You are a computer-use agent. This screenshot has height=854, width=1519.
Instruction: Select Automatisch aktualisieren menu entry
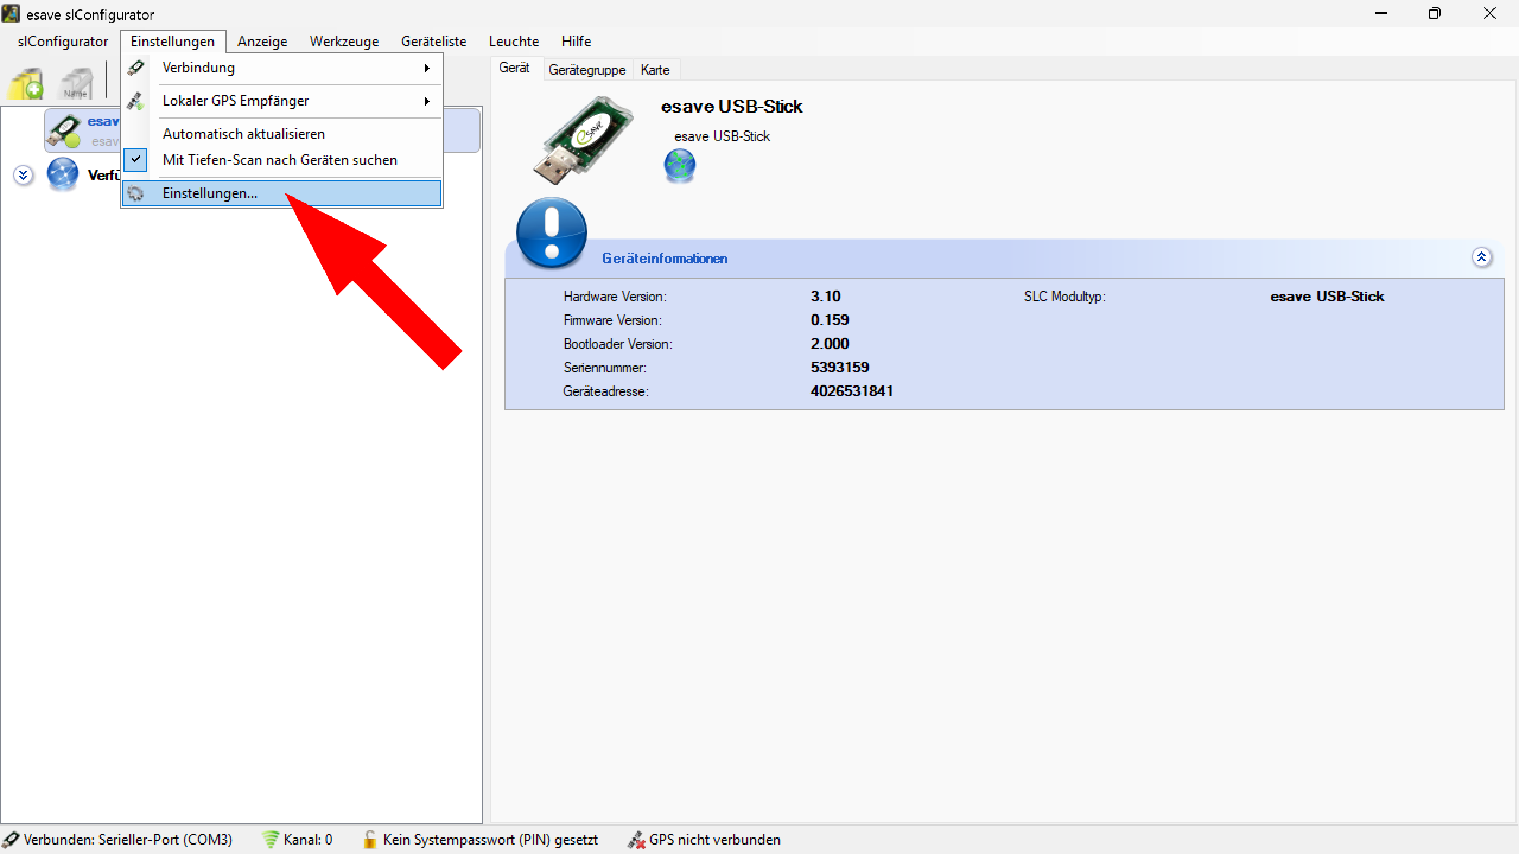pyautogui.click(x=282, y=134)
